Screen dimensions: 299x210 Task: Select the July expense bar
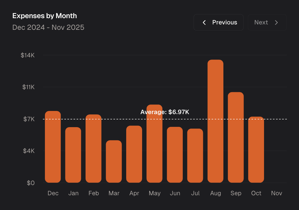pyautogui.click(x=195, y=156)
